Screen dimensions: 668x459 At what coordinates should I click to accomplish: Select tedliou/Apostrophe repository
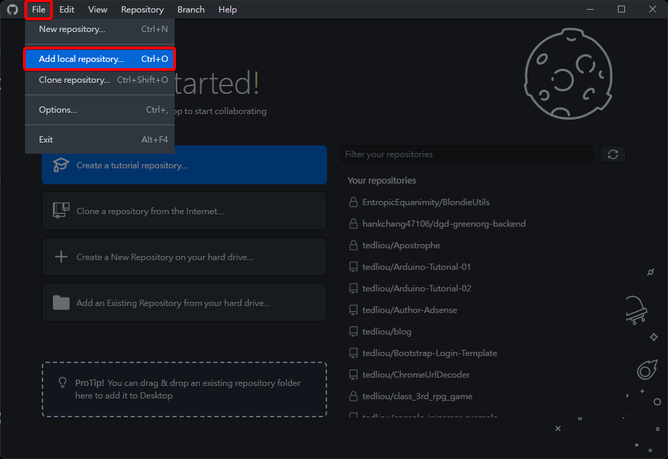pos(401,245)
